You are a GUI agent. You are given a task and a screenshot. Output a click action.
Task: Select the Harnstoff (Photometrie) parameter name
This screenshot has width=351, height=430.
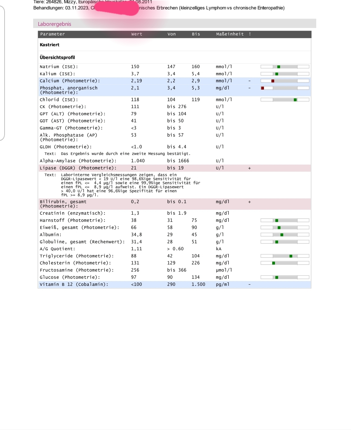pyautogui.click(x=72, y=221)
